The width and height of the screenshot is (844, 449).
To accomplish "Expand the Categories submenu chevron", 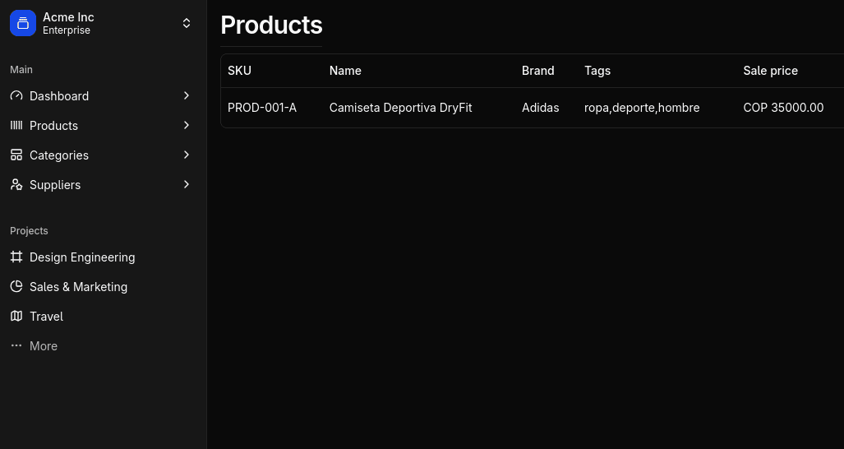I will pyautogui.click(x=187, y=155).
